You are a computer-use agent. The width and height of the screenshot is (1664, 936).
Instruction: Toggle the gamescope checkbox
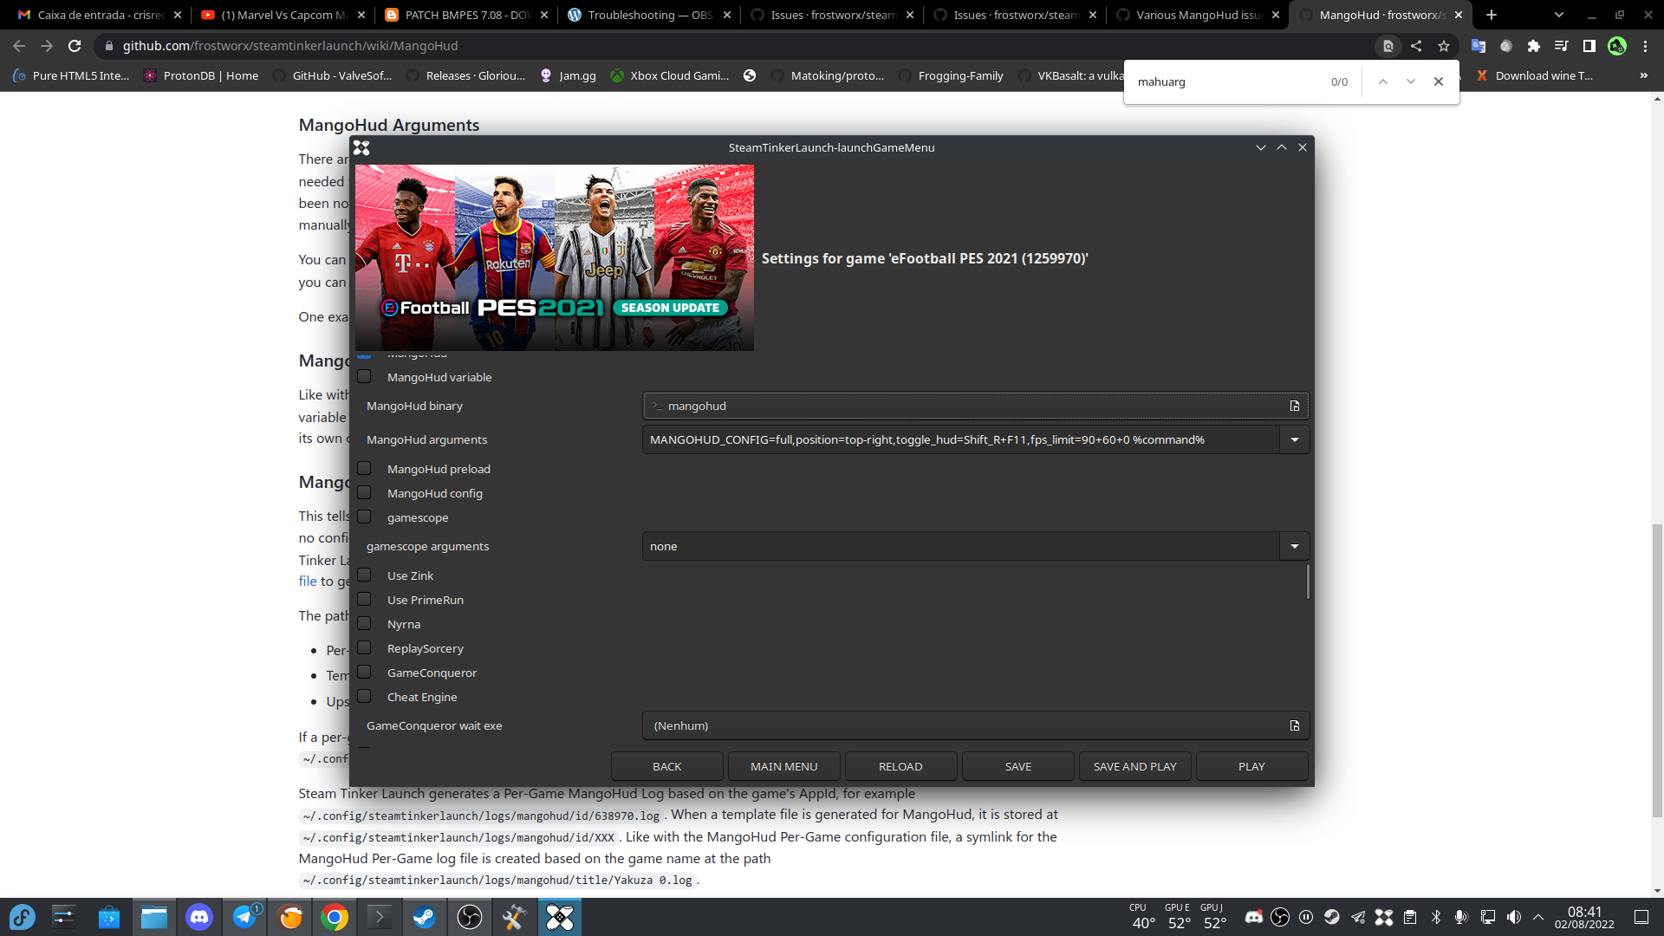[x=364, y=517]
